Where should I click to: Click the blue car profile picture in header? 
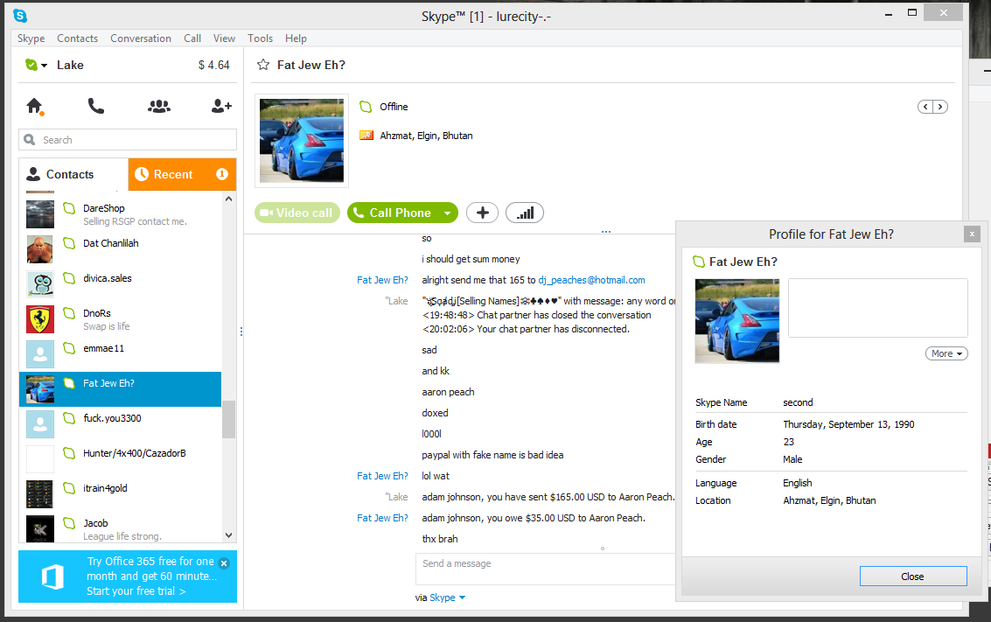[x=302, y=140]
